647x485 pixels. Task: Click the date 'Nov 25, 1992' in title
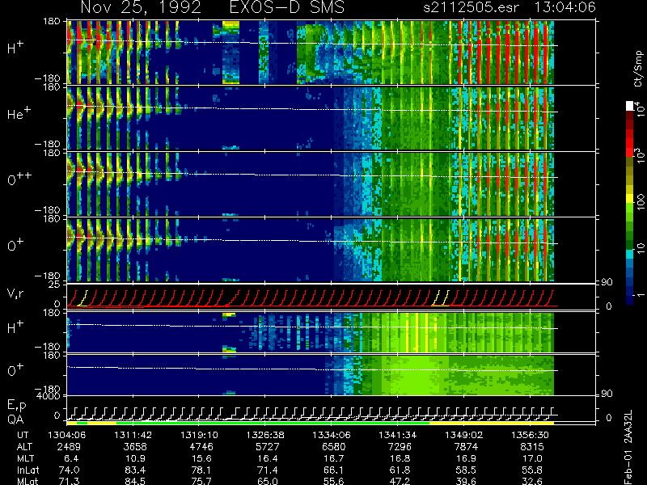point(141,7)
